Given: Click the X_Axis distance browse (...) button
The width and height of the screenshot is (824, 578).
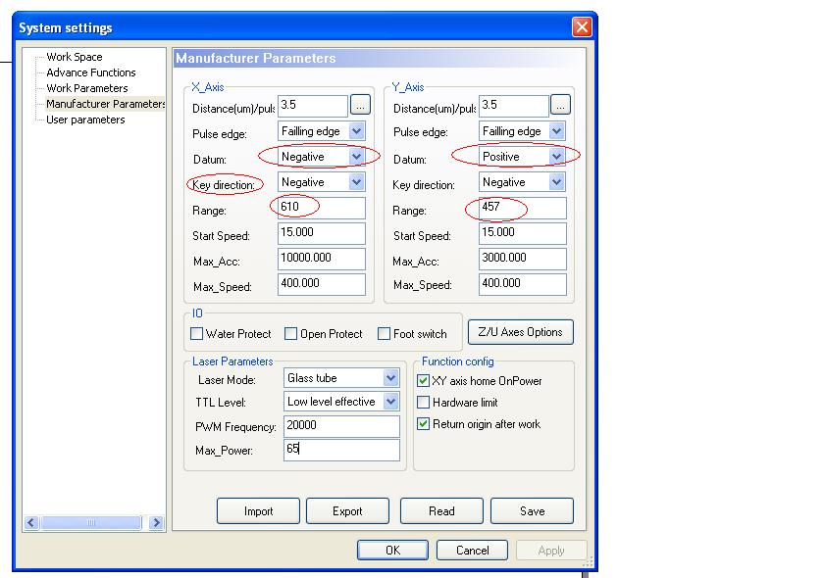Looking at the screenshot, I should [360, 104].
